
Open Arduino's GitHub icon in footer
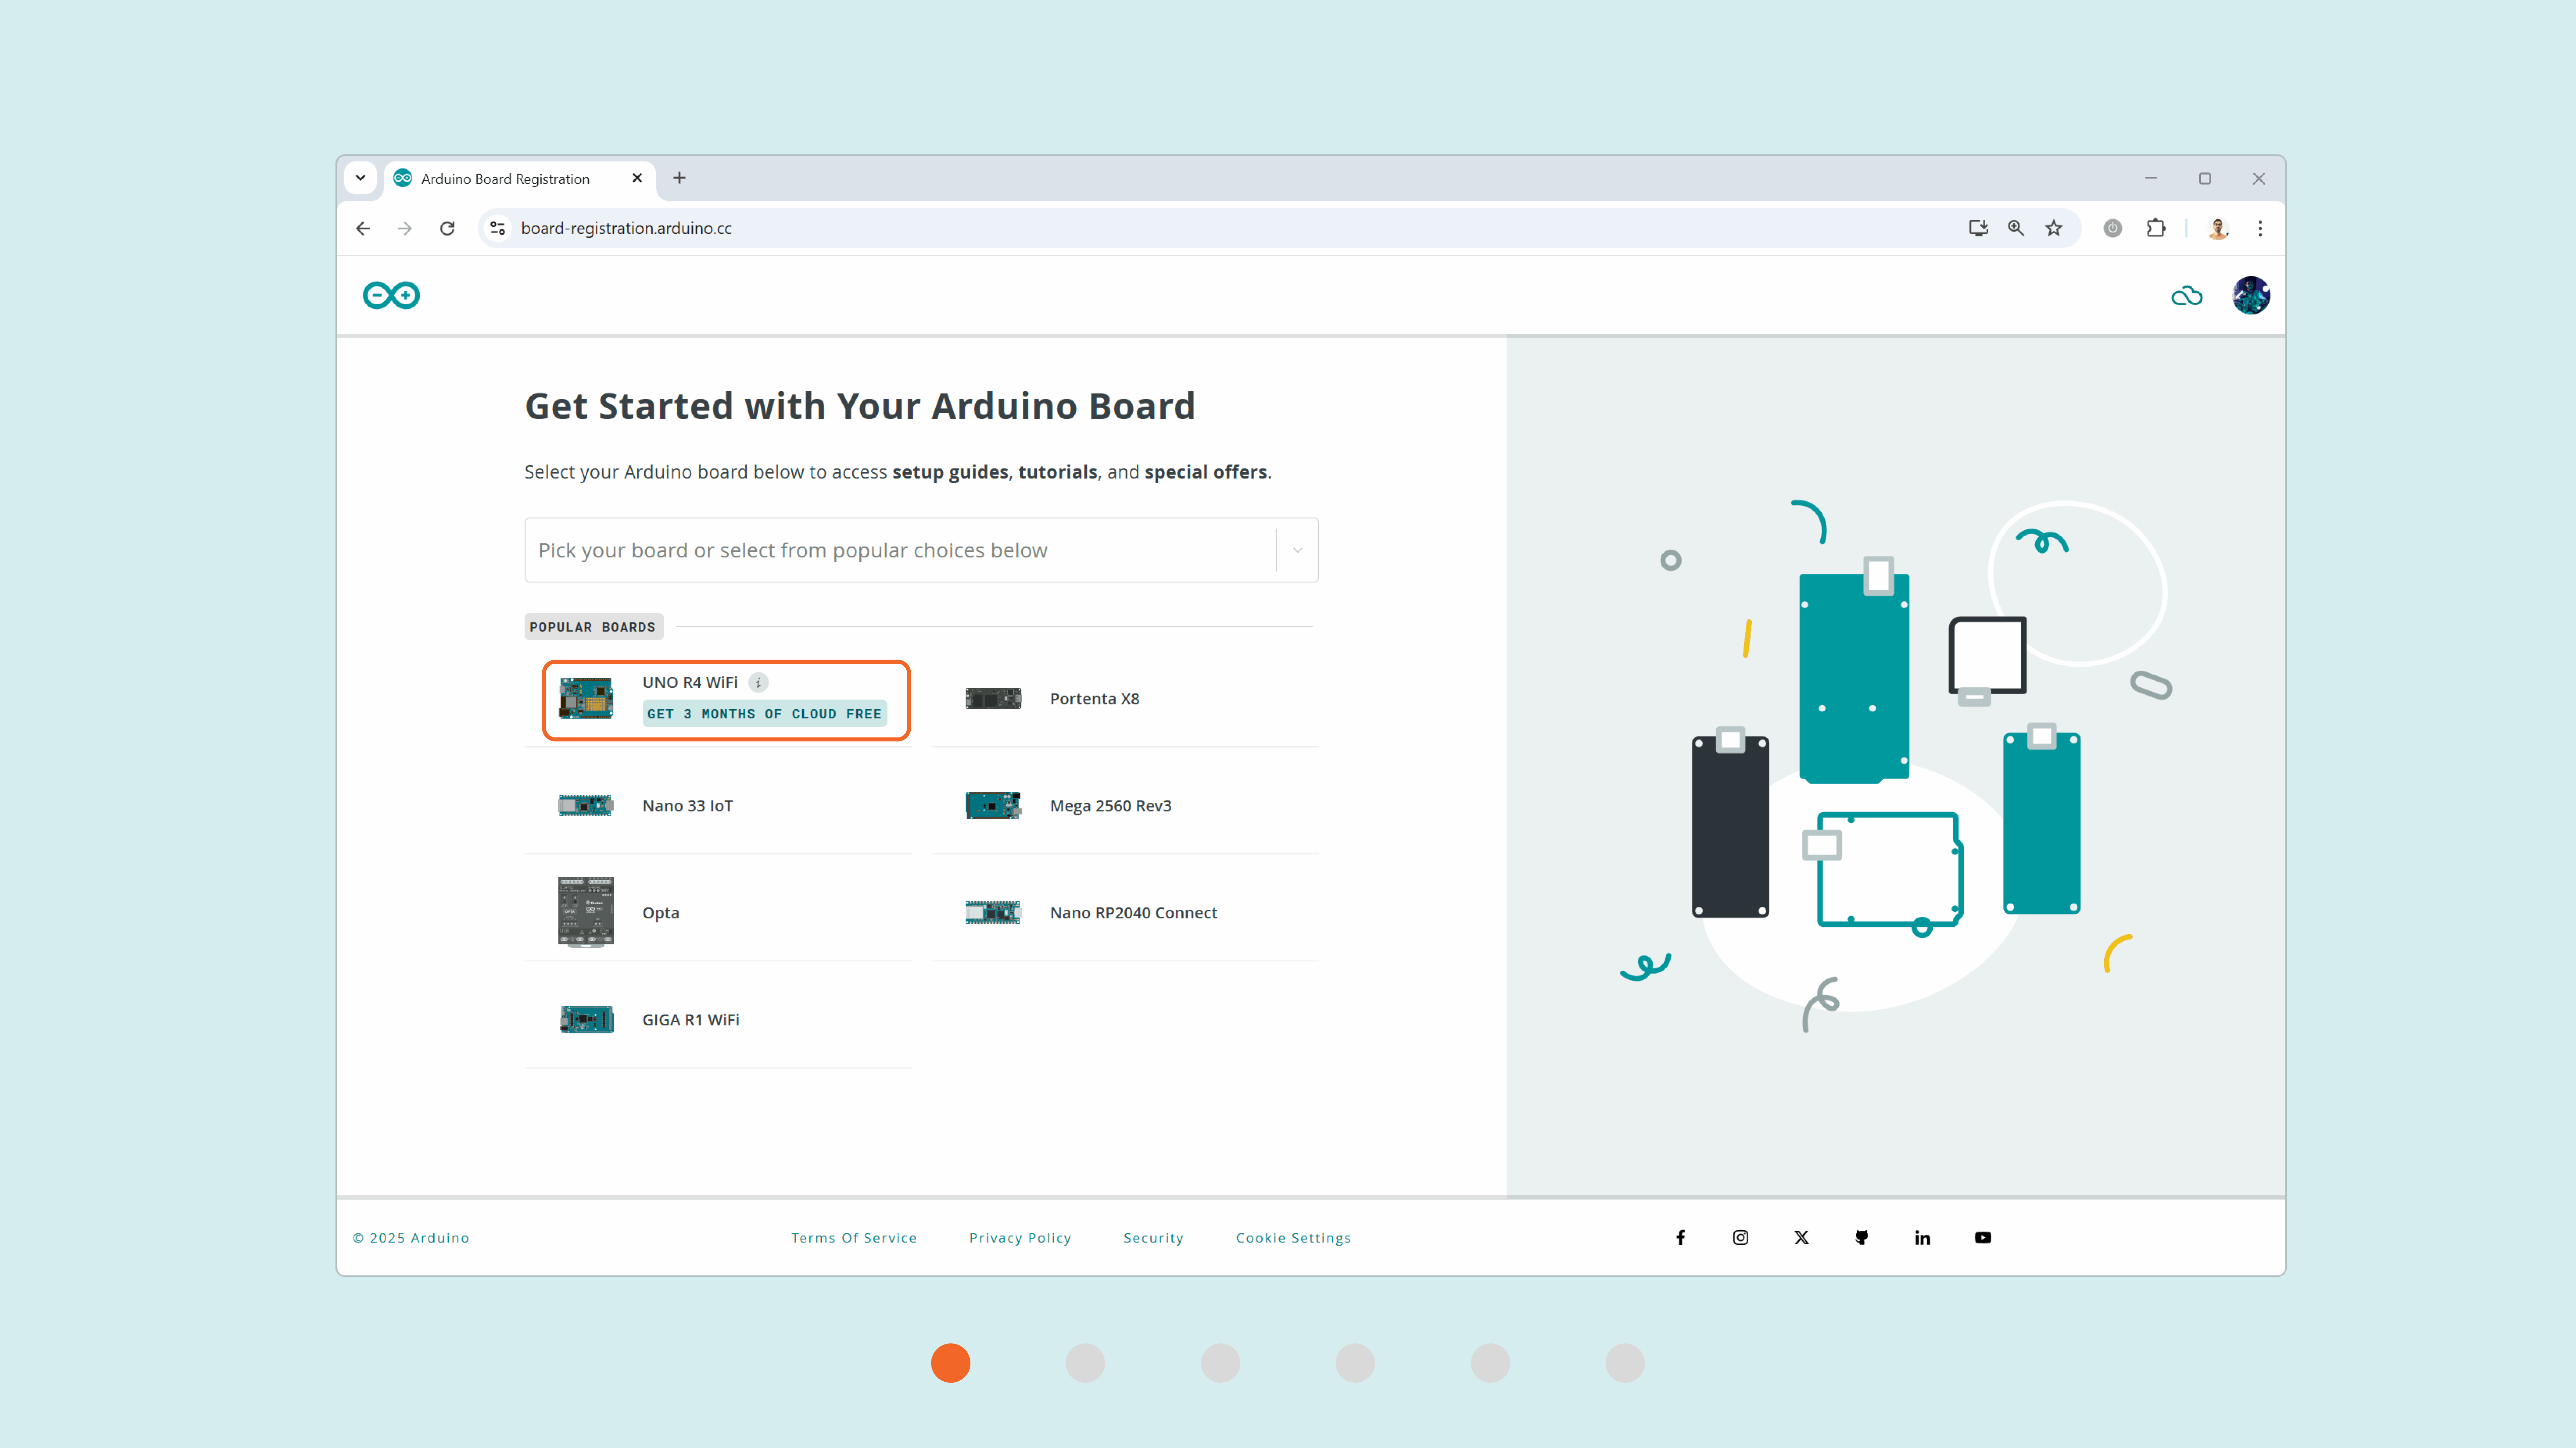(x=1861, y=1237)
